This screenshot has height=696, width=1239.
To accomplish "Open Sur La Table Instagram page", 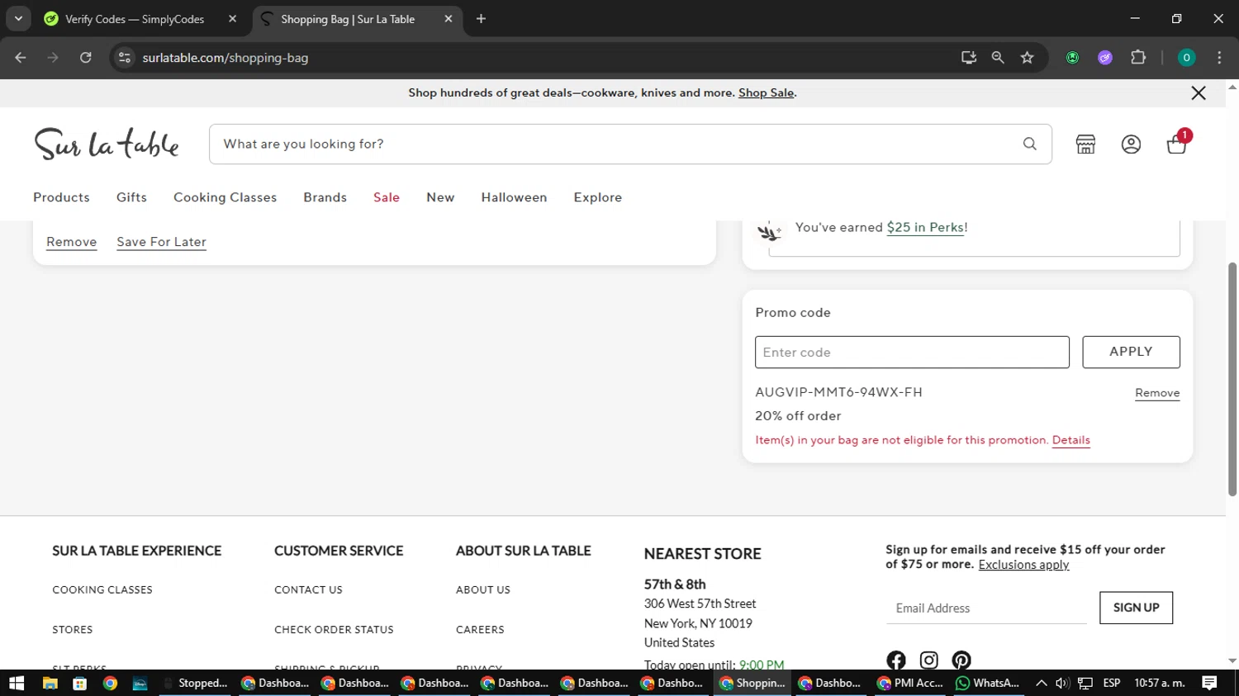I will point(928,660).
